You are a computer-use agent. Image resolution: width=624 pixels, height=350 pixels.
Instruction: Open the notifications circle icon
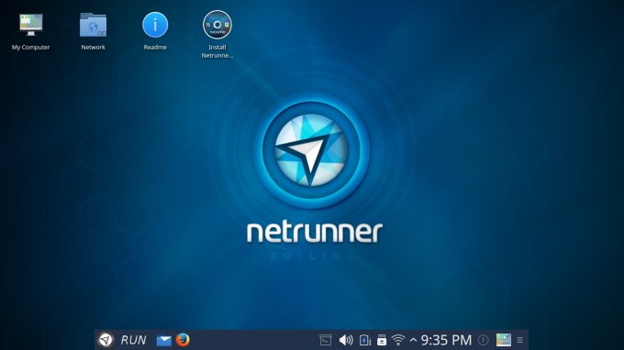(483, 340)
